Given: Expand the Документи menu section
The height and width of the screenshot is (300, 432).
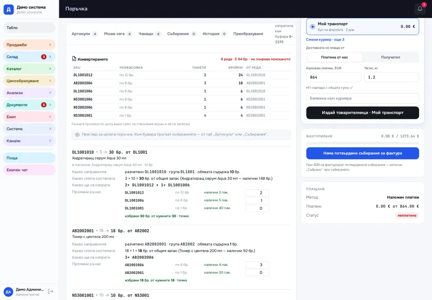Looking at the screenshot, I should pyautogui.click(x=29, y=105).
